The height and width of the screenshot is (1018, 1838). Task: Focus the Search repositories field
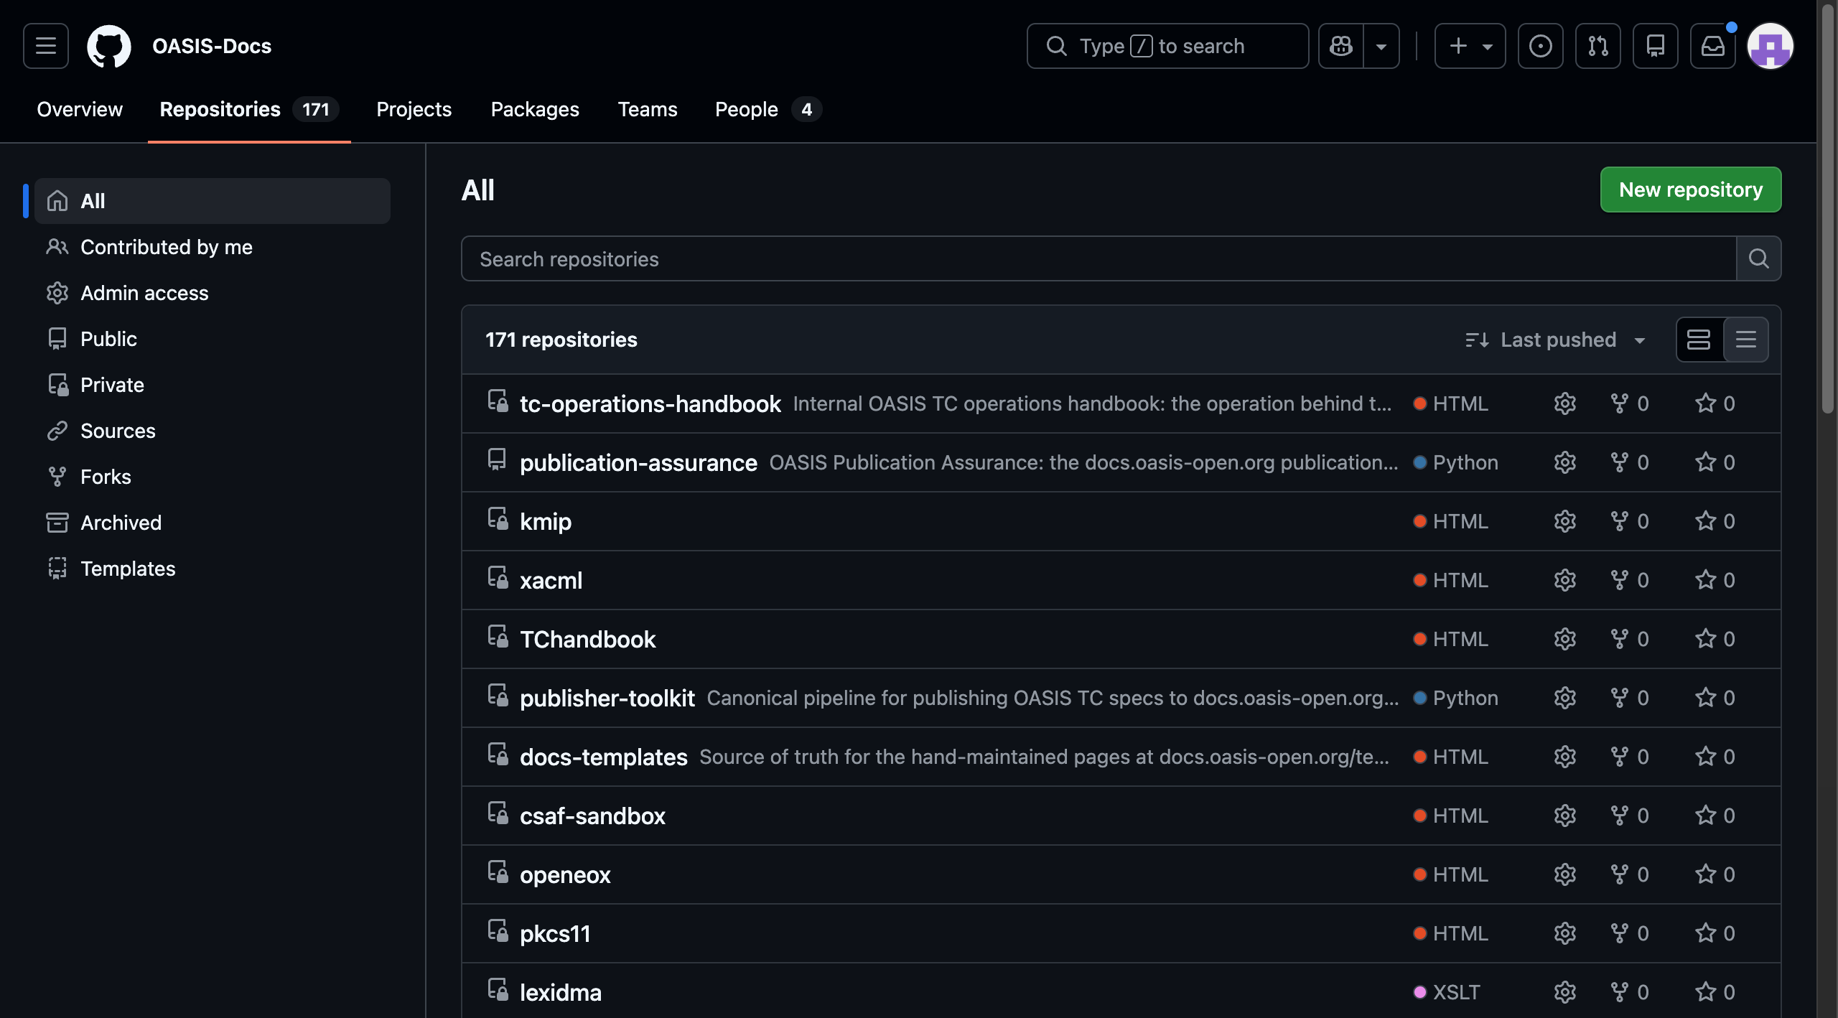tap(1098, 258)
